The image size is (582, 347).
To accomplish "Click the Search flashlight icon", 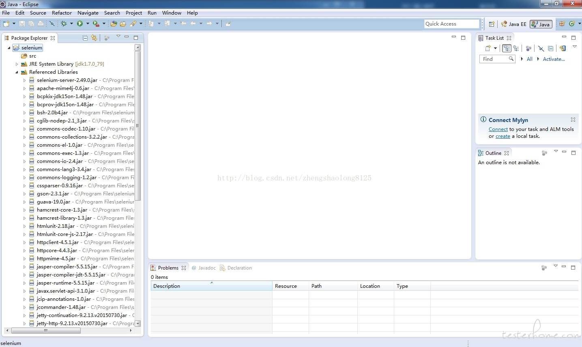I will coord(133,24).
